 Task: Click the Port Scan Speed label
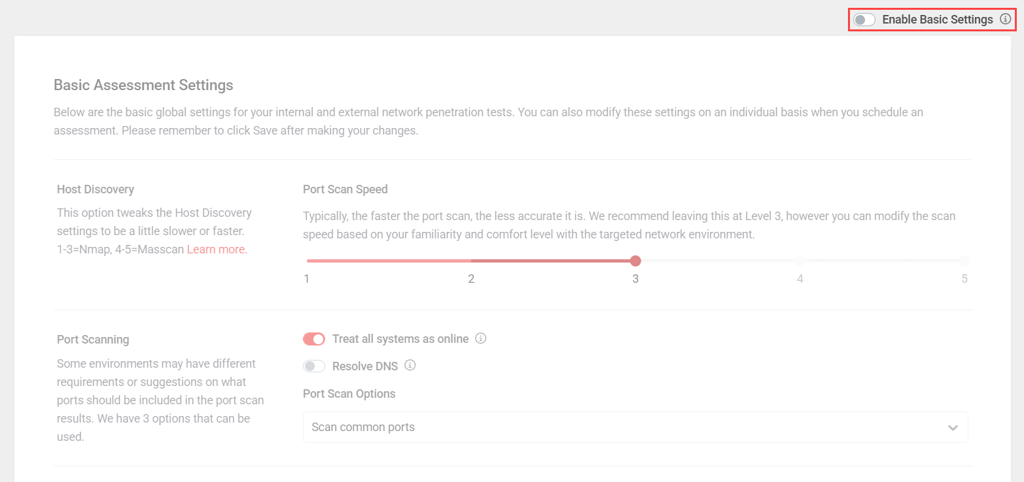345,189
